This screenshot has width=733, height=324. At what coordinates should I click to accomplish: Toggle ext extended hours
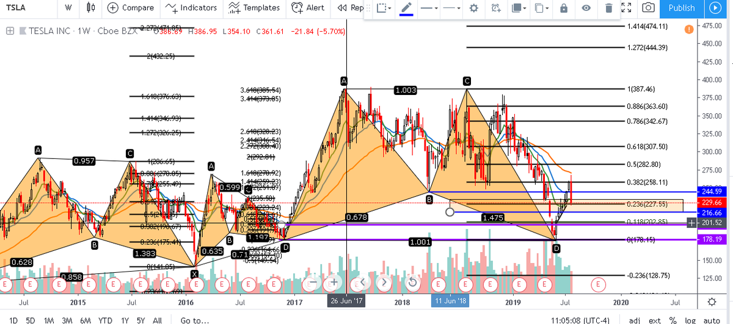pyautogui.click(x=655, y=319)
